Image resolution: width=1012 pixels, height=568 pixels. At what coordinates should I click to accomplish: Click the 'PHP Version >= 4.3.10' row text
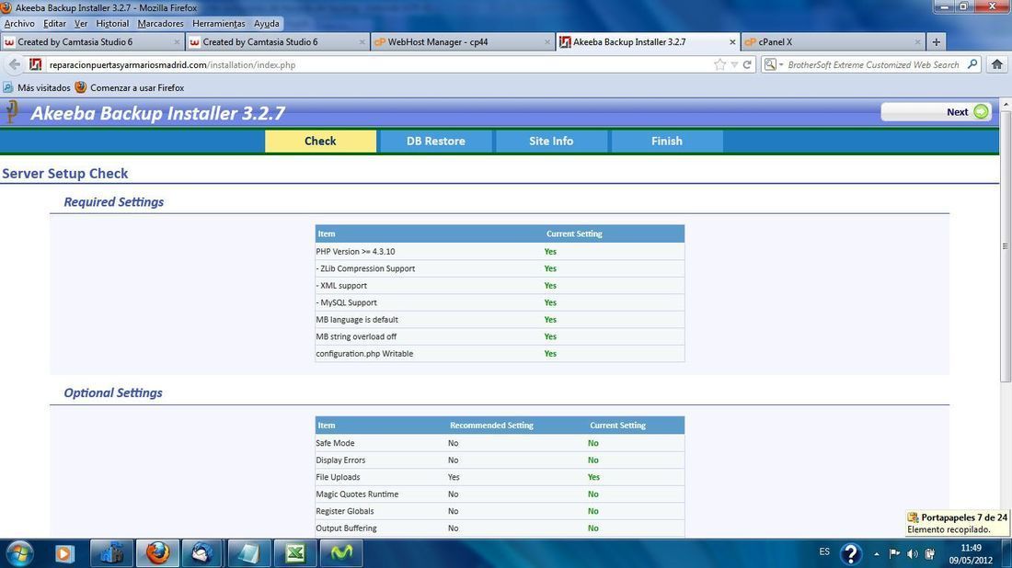(x=355, y=252)
